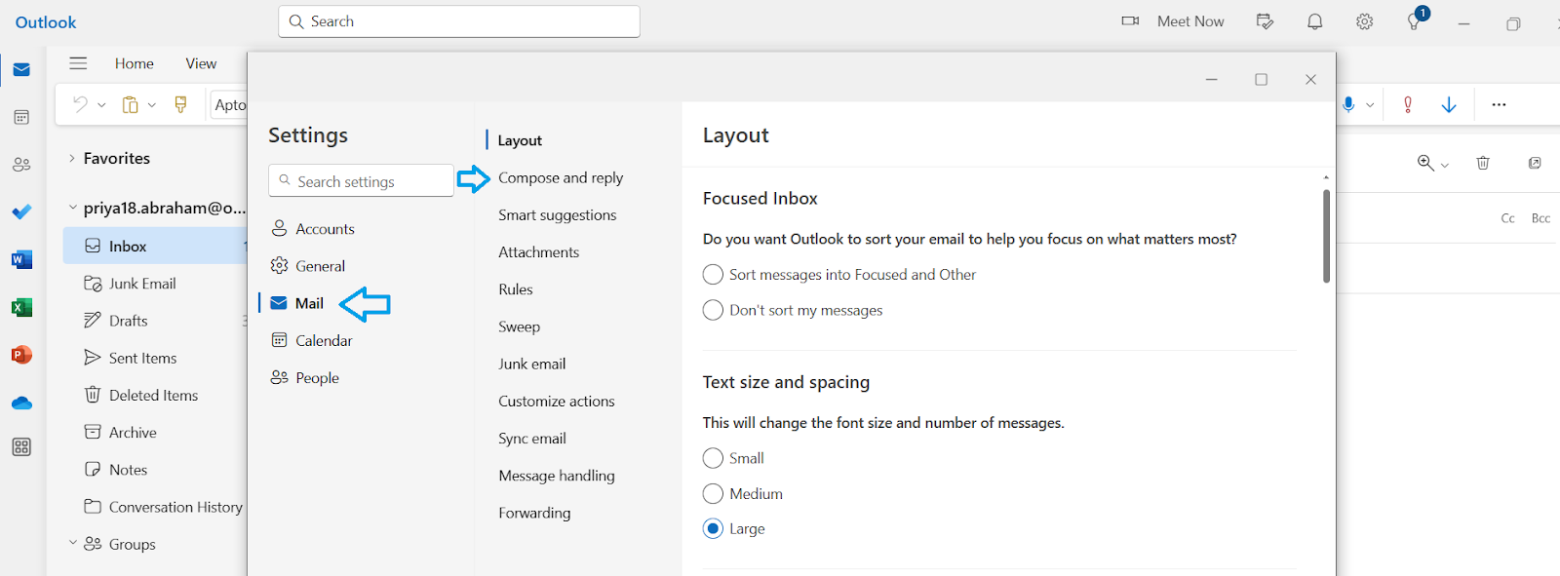Open the People view in left rail
Screen dimensions: 1560x576
[21, 165]
